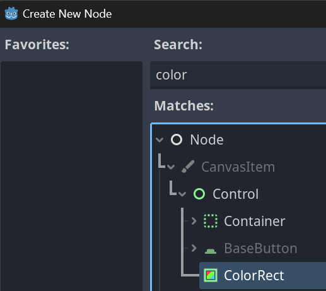Click inside the empty Favorites list
This screenshot has width=326, height=291.
(x=71, y=176)
